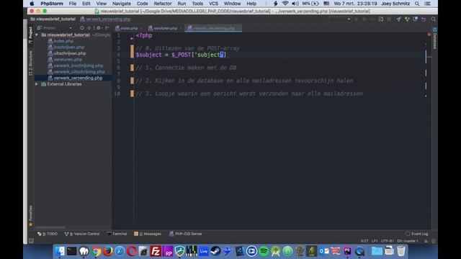Switch to the versturen.php editor tab
This screenshot has height=259, width=461.
pyautogui.click(x=165, y=28)
